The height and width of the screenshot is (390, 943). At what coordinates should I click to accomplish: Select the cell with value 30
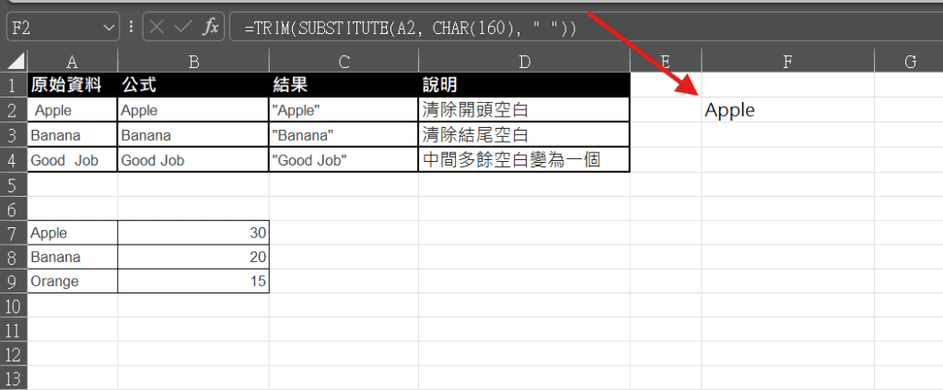(x=193, y=234)
